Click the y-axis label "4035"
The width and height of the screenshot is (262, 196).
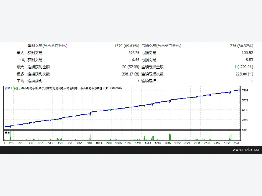pyautogui.click(x=245, y=110)
